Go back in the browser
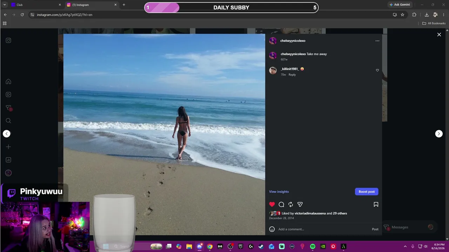 (5, 15)
